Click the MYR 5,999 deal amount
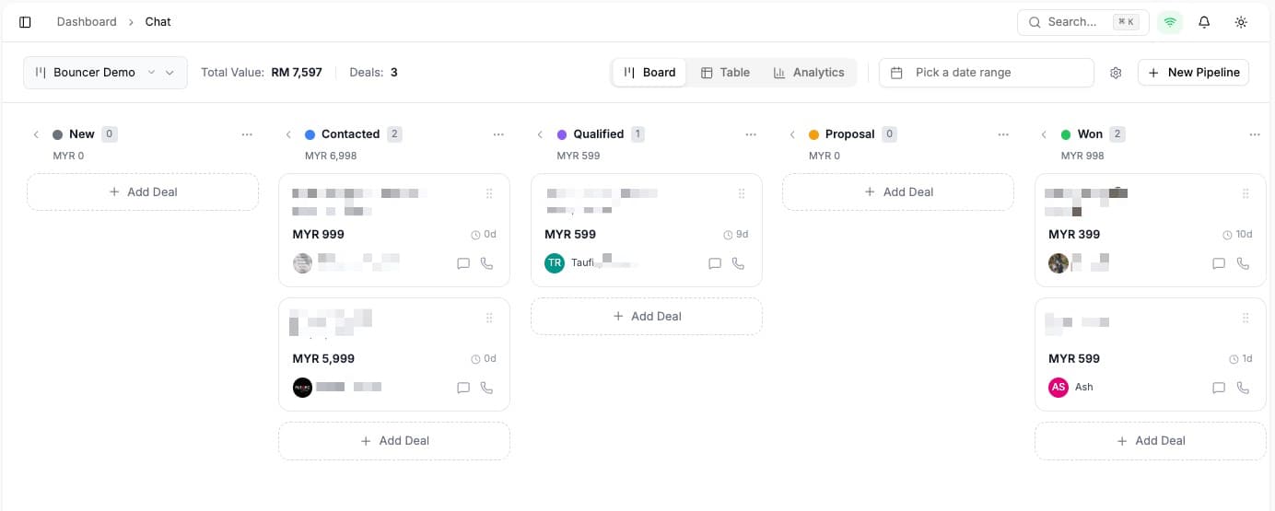This screenshot has height=511, width=1275. (x=323, y=359)
